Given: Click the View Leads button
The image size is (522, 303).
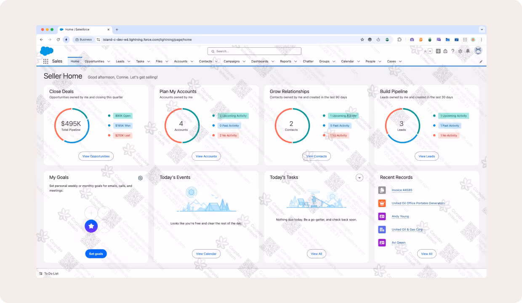Looking at the screenshot, I should pos(427,156).
